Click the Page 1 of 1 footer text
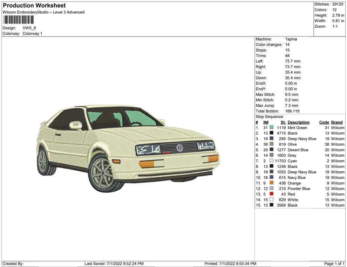The height and width of the screenshot is (267, 347). pyautogui.click(x=334, y=263)
